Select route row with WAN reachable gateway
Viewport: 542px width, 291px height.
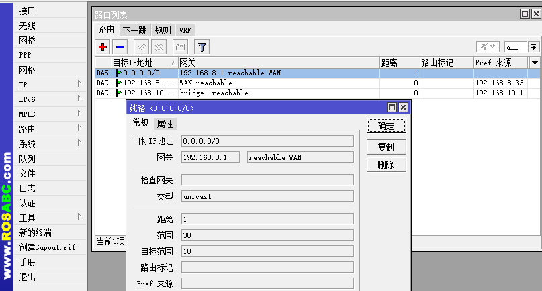317,83
